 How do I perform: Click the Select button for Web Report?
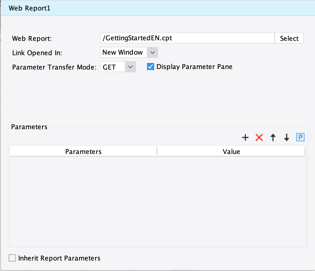tap(289, 38)
